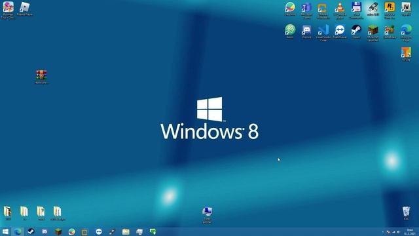The image size is (419, 236).
Task: Open the volume control in system tray
Action: (399, 232)
